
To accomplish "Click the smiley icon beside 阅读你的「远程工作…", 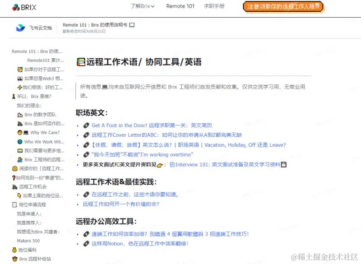I will coord(15,169).
